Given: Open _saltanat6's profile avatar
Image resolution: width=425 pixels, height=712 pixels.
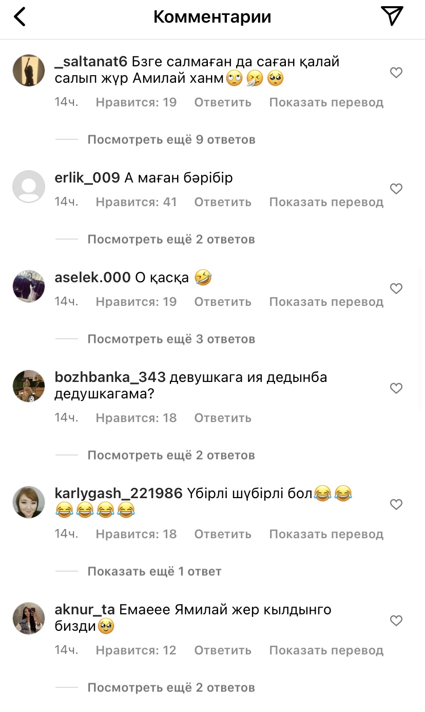Looking at the screenshot, I should coord(29,70).
